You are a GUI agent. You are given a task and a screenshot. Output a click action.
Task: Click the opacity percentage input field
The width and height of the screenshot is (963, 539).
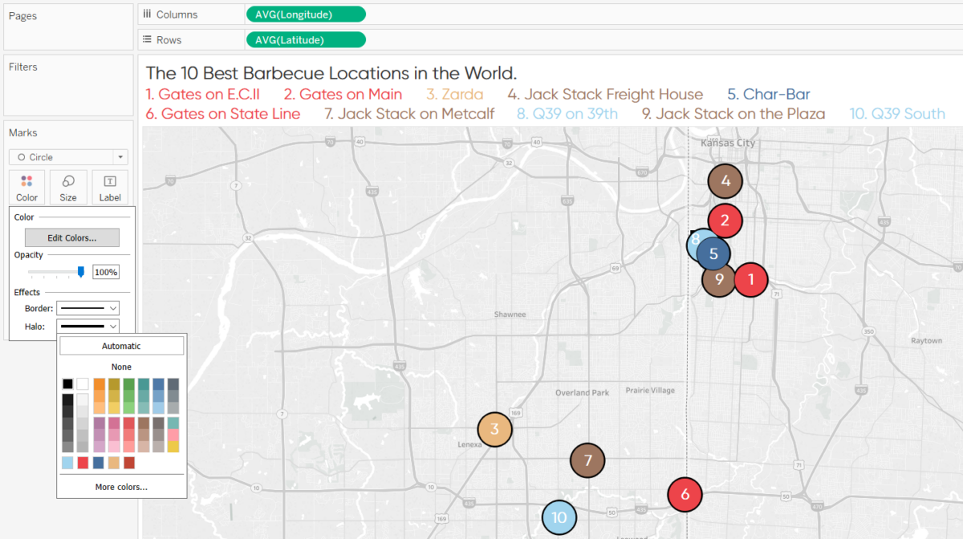pos(105,272)
